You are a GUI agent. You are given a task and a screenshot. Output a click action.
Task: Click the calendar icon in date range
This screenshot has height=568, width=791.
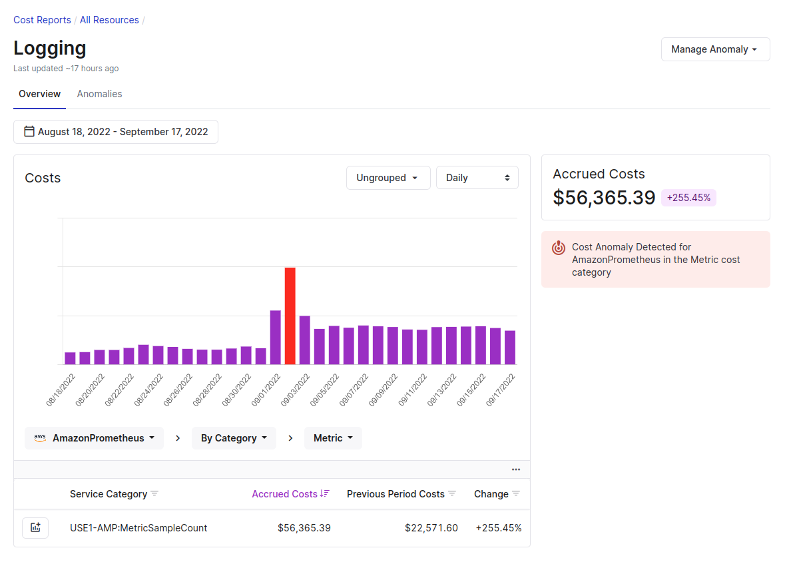(29, 132)
